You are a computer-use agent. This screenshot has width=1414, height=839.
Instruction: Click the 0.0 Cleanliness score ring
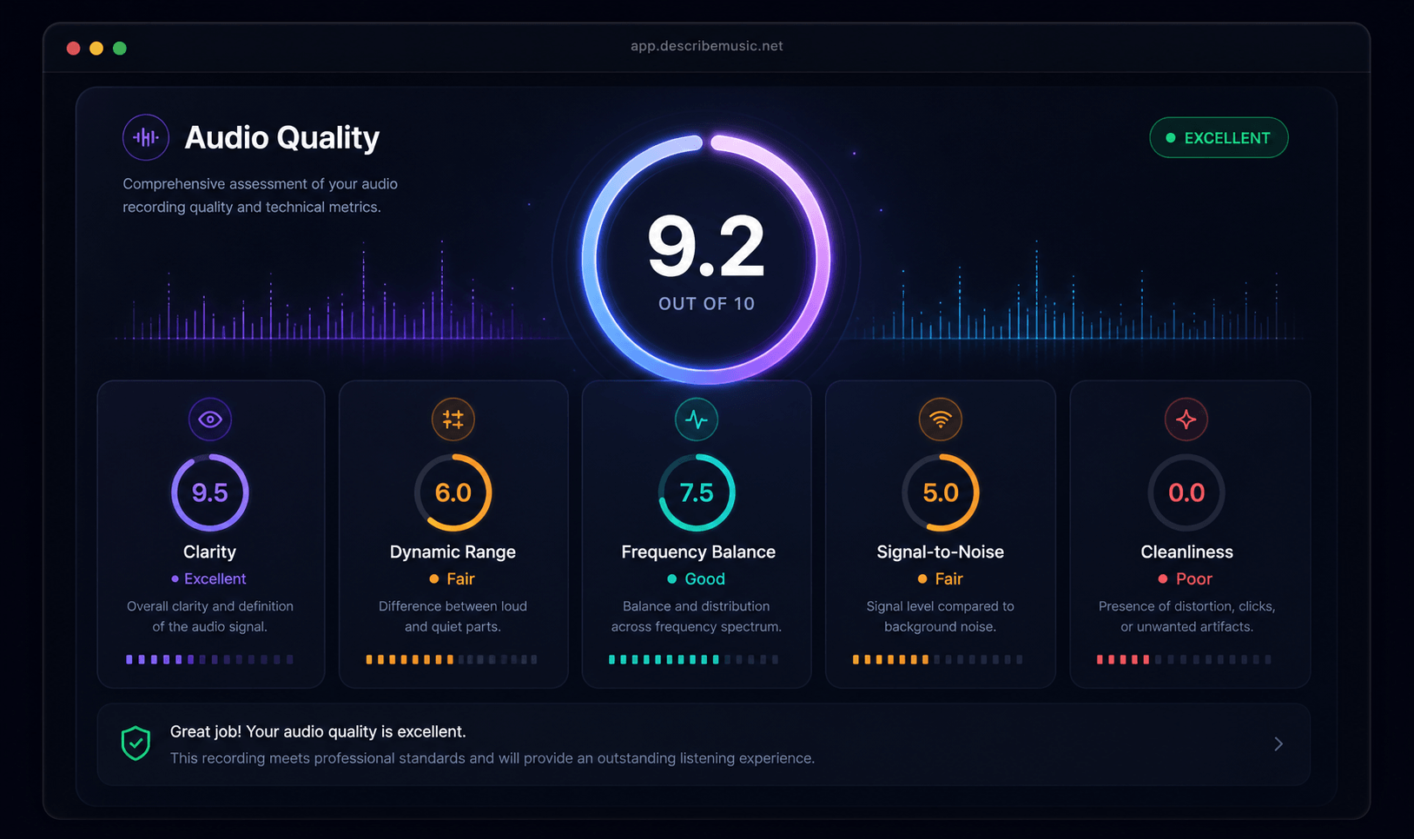(x=1186, y=492)
